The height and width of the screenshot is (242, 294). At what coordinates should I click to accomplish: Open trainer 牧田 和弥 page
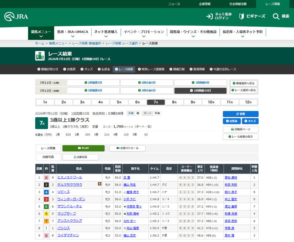(x=231, y=185)
